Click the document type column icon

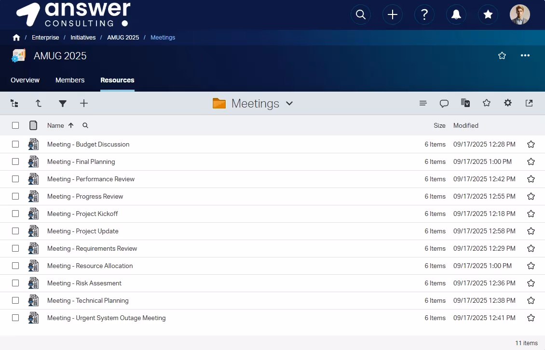point(33,125)
